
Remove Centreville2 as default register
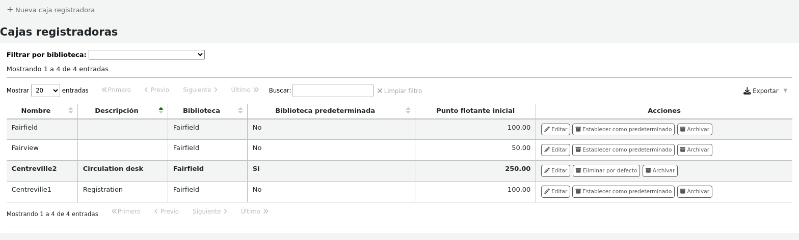(606, 171)
